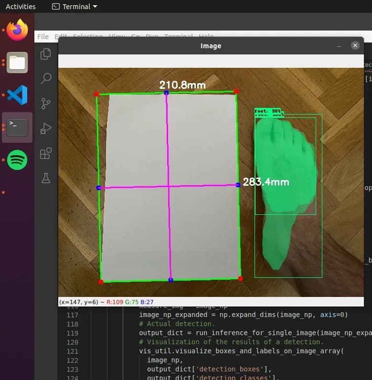Image resolution: width=372 pixels, height=380 pixels.
Task: Open the Terminal app menu dropdown
Action: [74, 7]
